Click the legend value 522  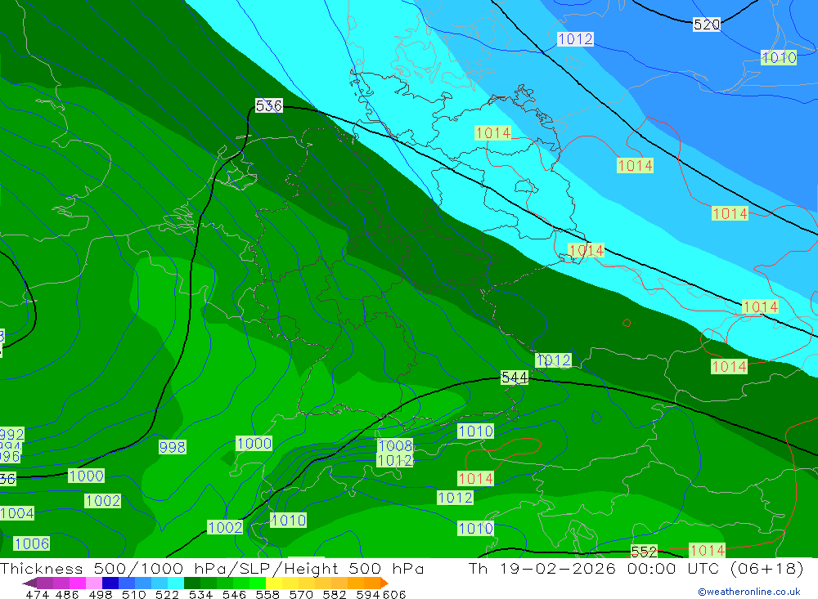coord(167,594)
